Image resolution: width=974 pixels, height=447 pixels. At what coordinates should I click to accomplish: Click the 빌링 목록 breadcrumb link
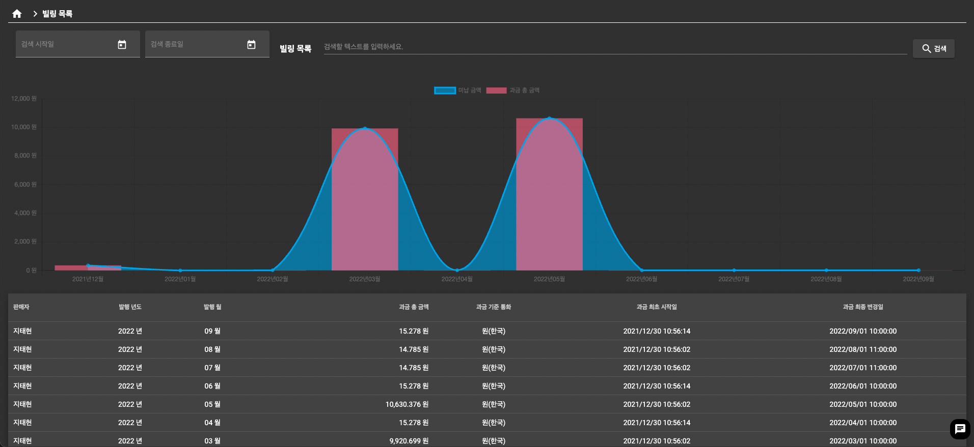57,14
